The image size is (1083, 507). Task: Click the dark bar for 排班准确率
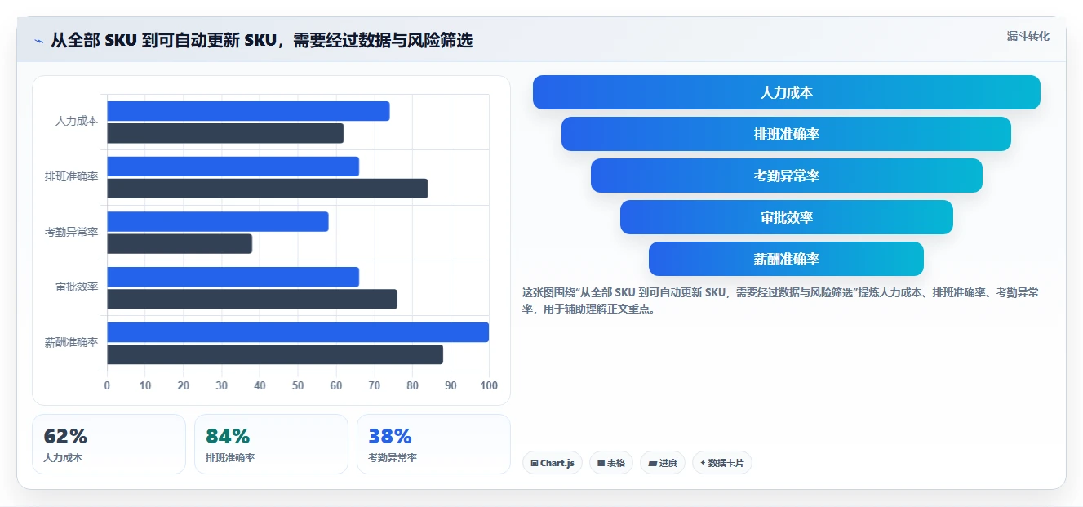pyautogui.click(x=267, y=189)
